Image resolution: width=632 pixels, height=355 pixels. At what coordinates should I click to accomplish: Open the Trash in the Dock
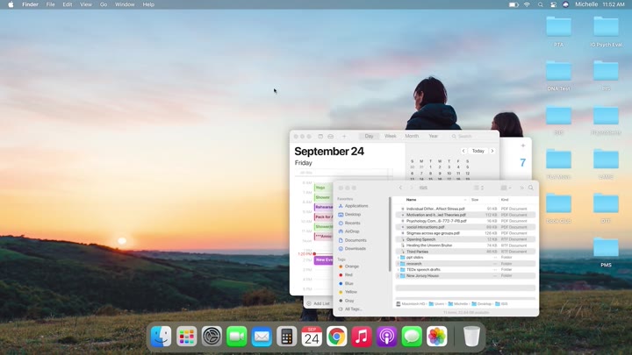[471, 337]
